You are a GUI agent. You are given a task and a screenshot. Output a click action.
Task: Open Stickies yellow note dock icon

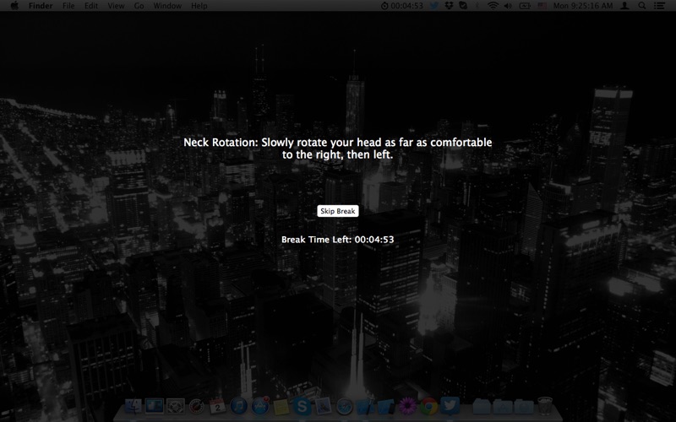point(281,407)
